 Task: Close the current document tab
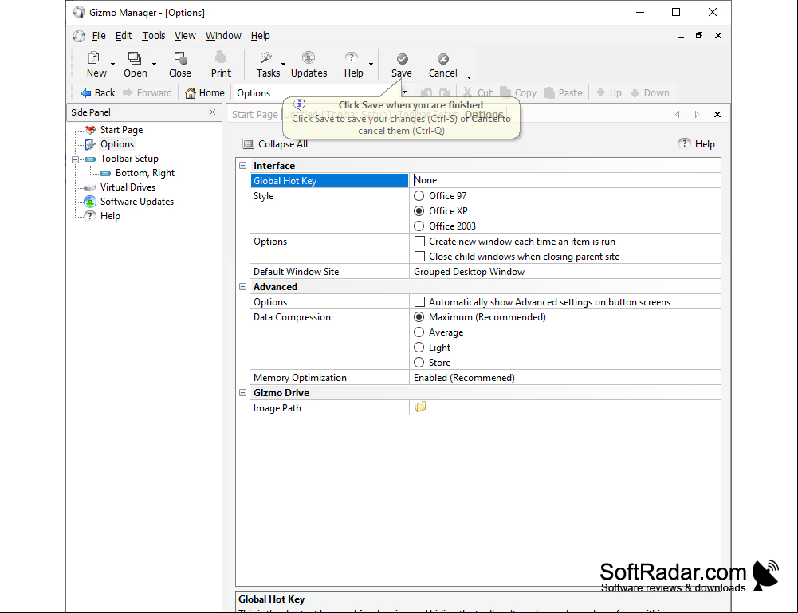click(x=717, y=115)
